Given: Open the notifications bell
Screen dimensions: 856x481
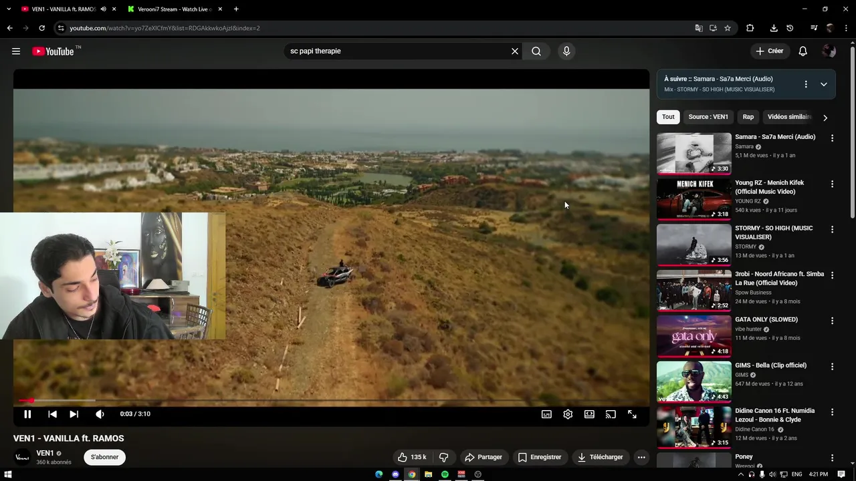Looking at the screenshot, I should [803, 51].
